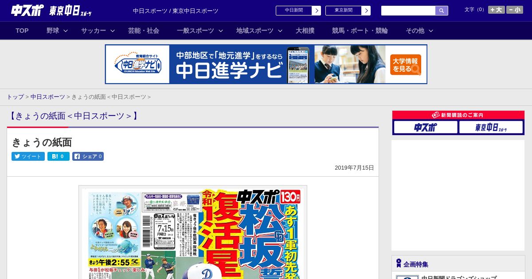Click the 東京中日スポーツ logo in header

click(70, 11)
